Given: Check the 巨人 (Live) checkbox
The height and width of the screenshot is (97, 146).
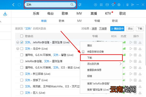Looking at the screenshot, I should (x=22, y=93).
